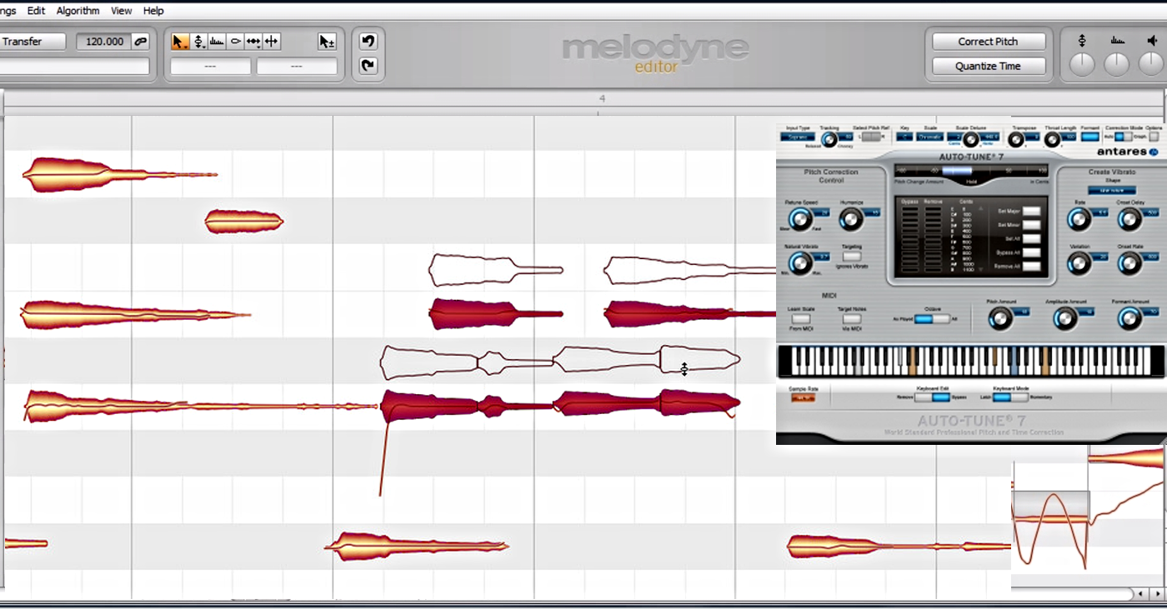The image size is (1167, 609).
Task: Click the Sample Rate display in Auto-Tune
Action: point(804,398)
